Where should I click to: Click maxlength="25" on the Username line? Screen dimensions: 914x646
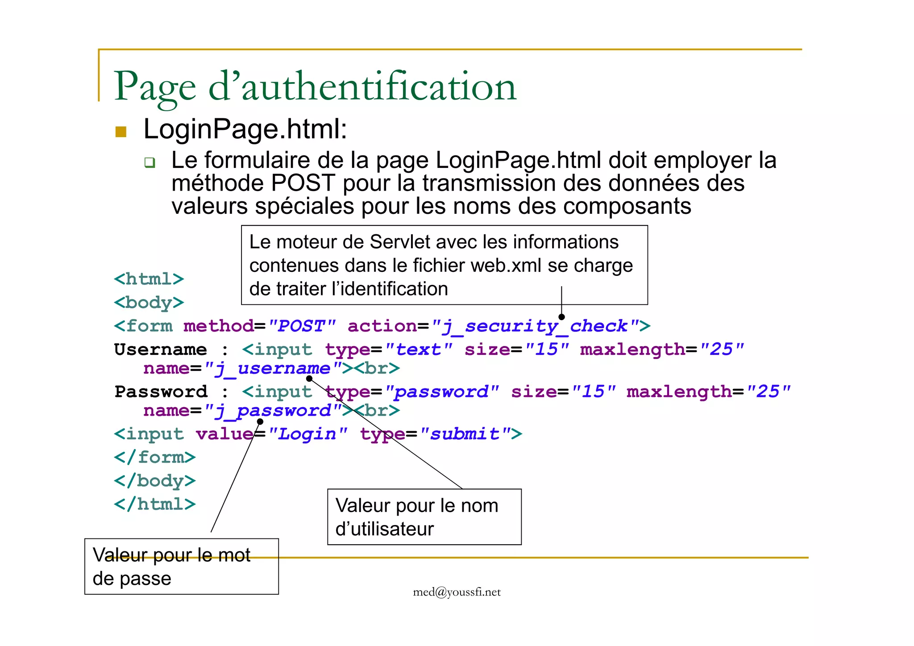(662, 350)
